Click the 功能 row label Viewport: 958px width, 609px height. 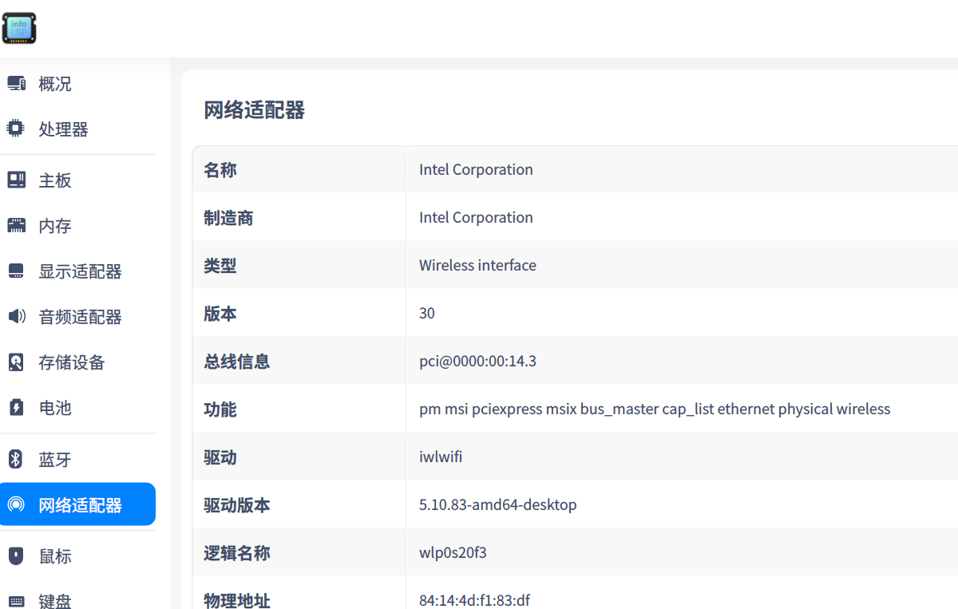(220, 409)
